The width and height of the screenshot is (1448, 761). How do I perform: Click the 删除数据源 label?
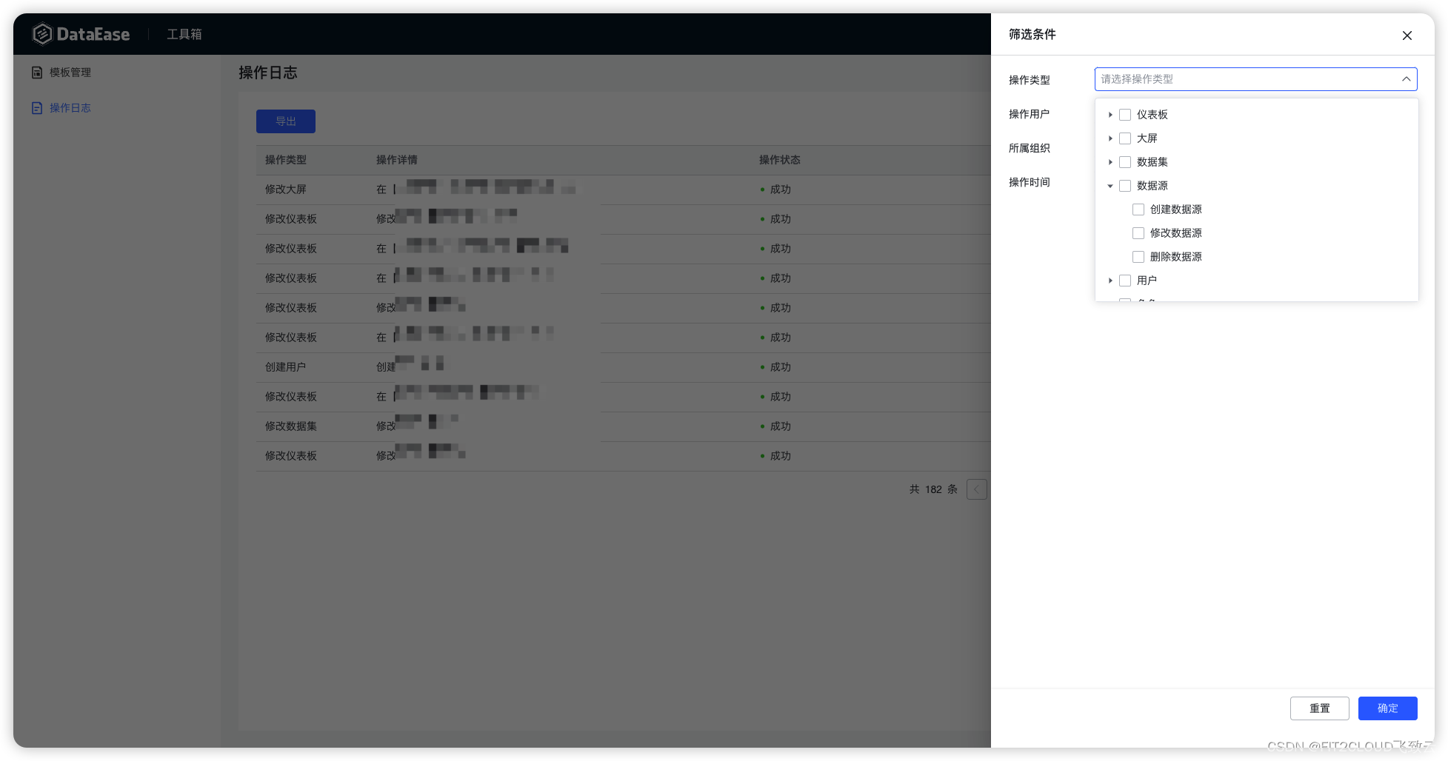(1176, 257)
